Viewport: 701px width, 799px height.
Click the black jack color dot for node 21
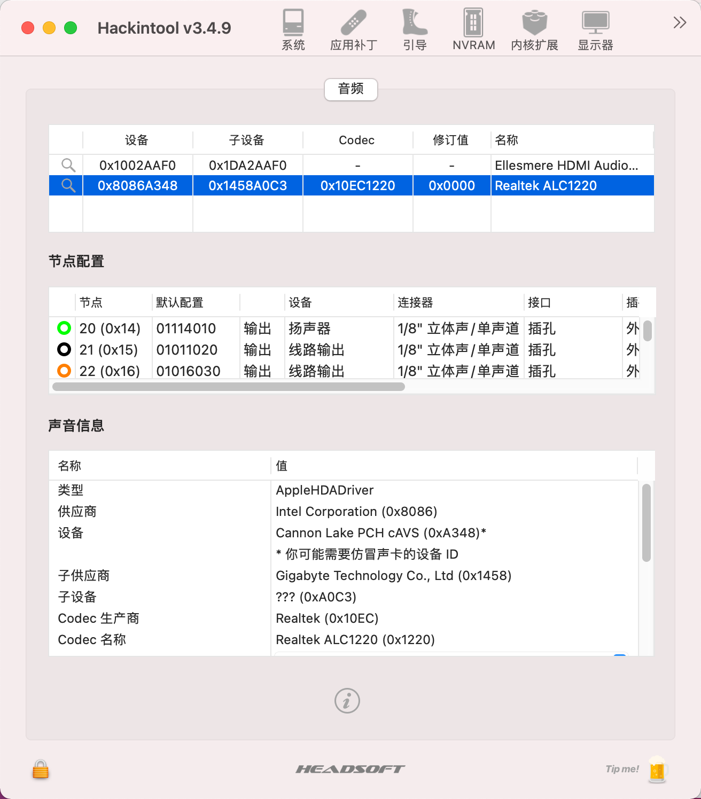tap(64, 349)
